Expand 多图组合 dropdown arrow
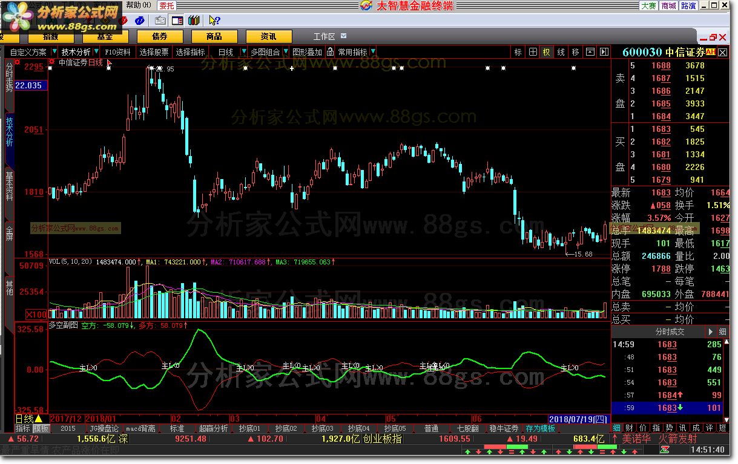 click(x=286, y=52)
